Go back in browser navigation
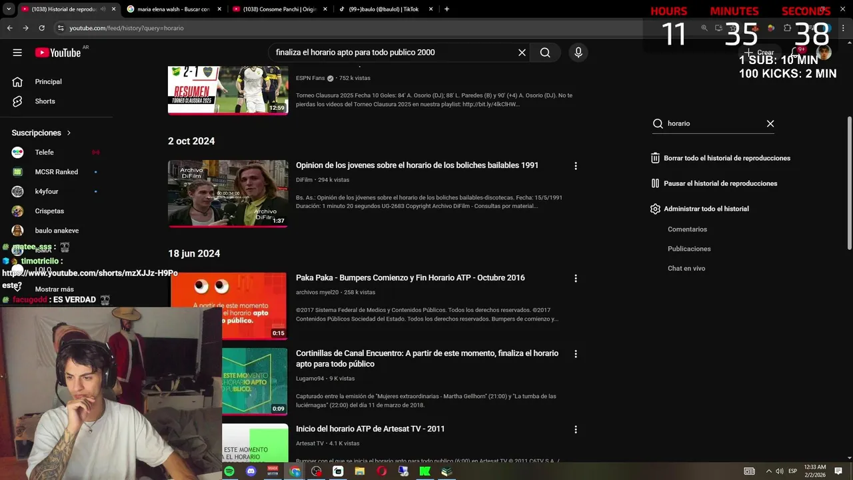 [x=9, y=28]
